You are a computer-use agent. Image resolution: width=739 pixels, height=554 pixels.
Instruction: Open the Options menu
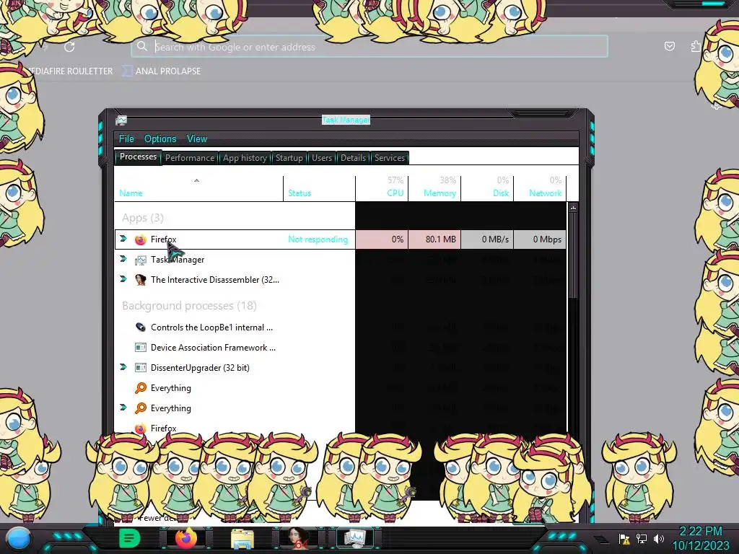click(160, 139)
